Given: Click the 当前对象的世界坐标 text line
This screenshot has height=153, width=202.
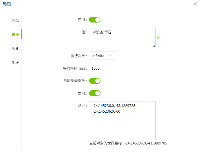Looking at the screenshot, I should (128, 143).
